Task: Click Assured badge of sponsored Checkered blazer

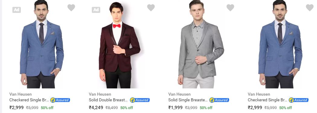Action: 60,100
